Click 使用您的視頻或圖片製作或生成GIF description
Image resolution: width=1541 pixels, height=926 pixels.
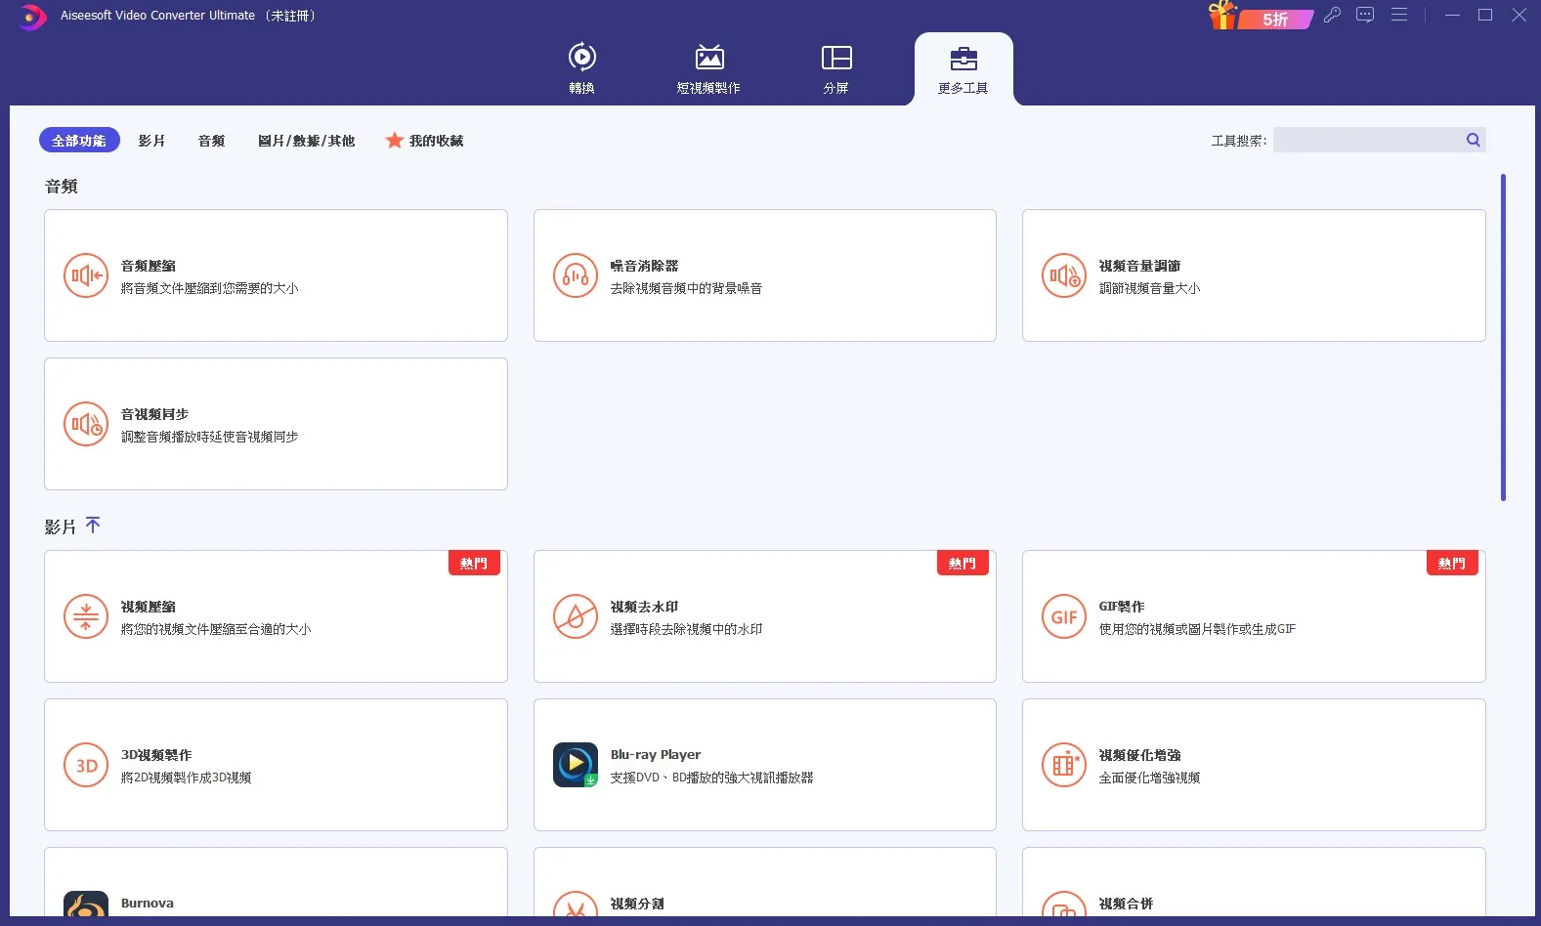click(x=1197, y=629)
